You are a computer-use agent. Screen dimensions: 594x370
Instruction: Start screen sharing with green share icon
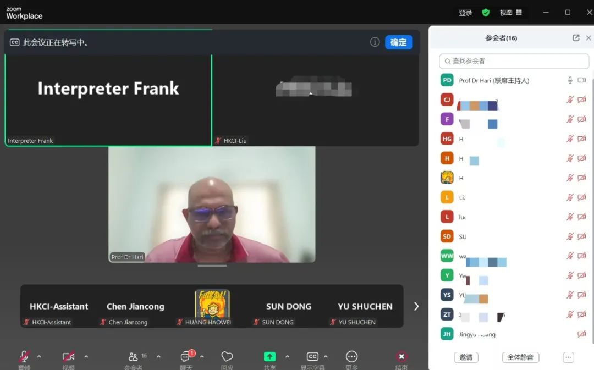coord(269,357)
